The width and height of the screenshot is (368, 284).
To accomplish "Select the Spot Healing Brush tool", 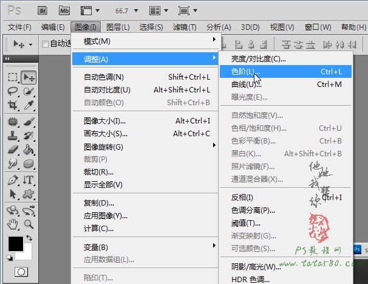I will tap(13, 122).
